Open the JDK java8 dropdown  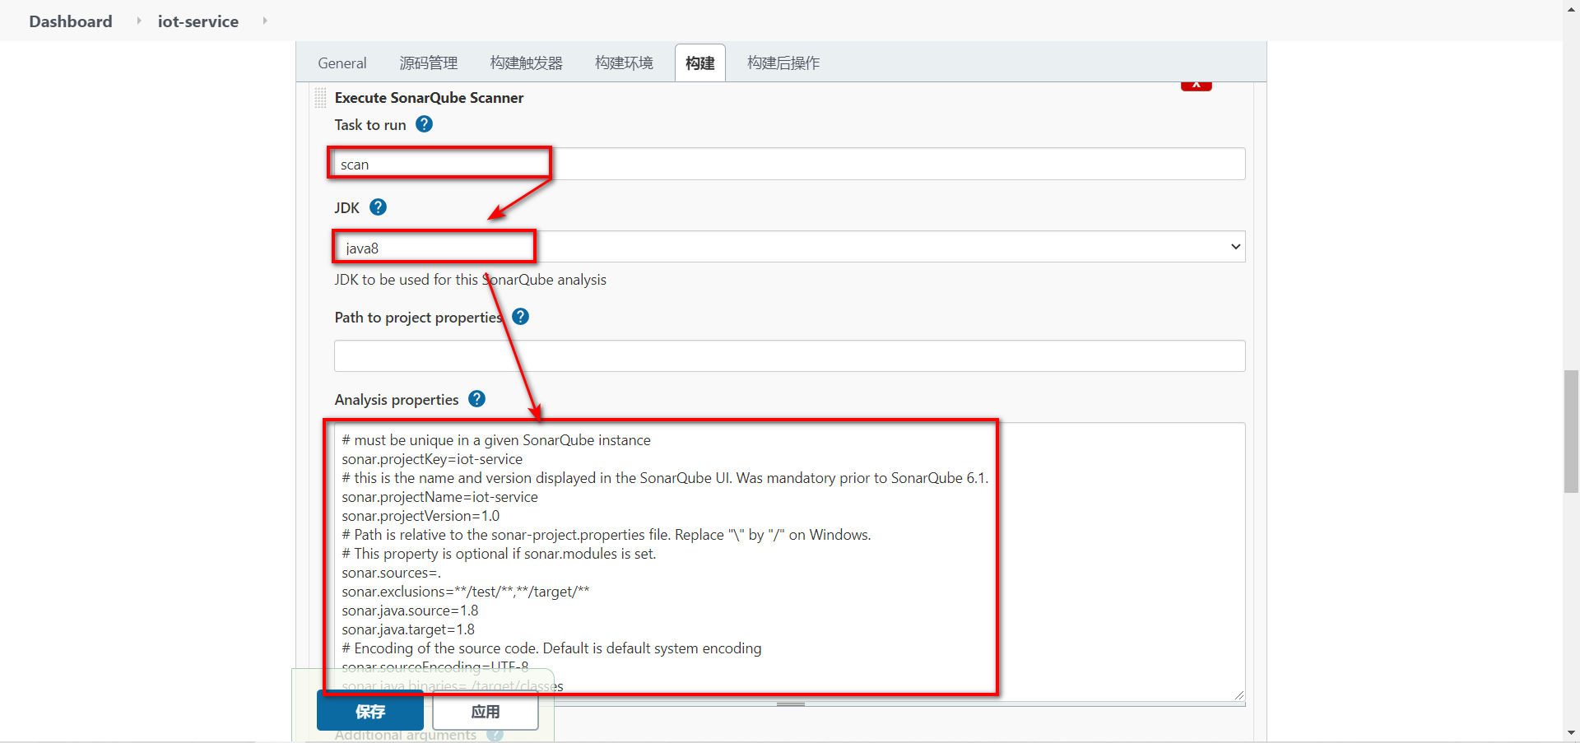click(789, 247)
